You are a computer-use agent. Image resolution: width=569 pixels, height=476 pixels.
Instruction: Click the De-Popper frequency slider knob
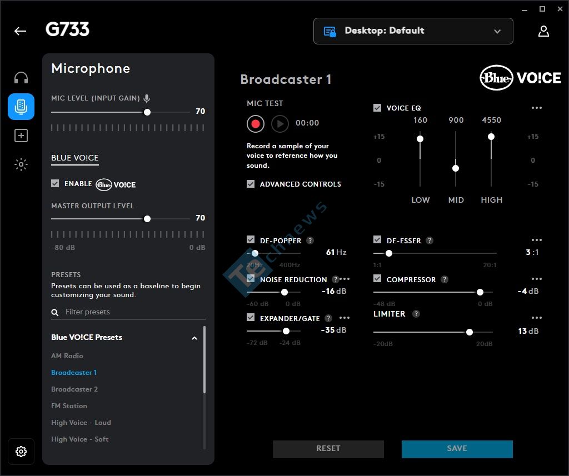(x=255, y=253)
